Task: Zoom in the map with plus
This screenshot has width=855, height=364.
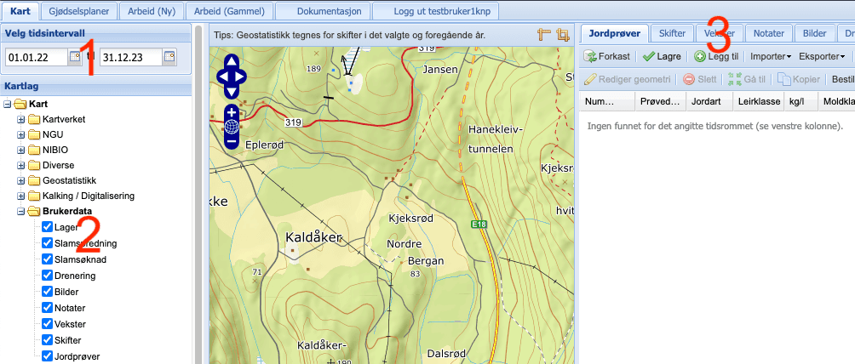Action: tap(232, 111)
